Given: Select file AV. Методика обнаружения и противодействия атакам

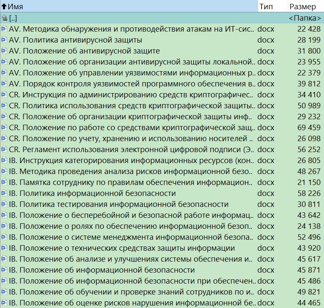Looking at the screenshot, I should pos(162,29).
